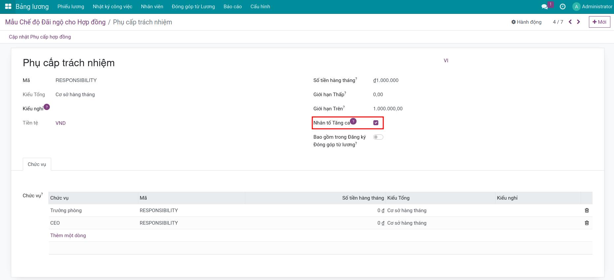Click Thêm một dòng link

coord(68,235)
